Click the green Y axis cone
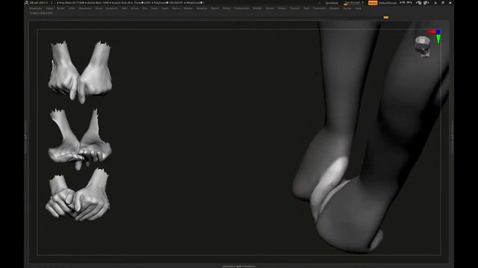The width and height of the screenshot is (478, 268). click(x=438, y=39)
